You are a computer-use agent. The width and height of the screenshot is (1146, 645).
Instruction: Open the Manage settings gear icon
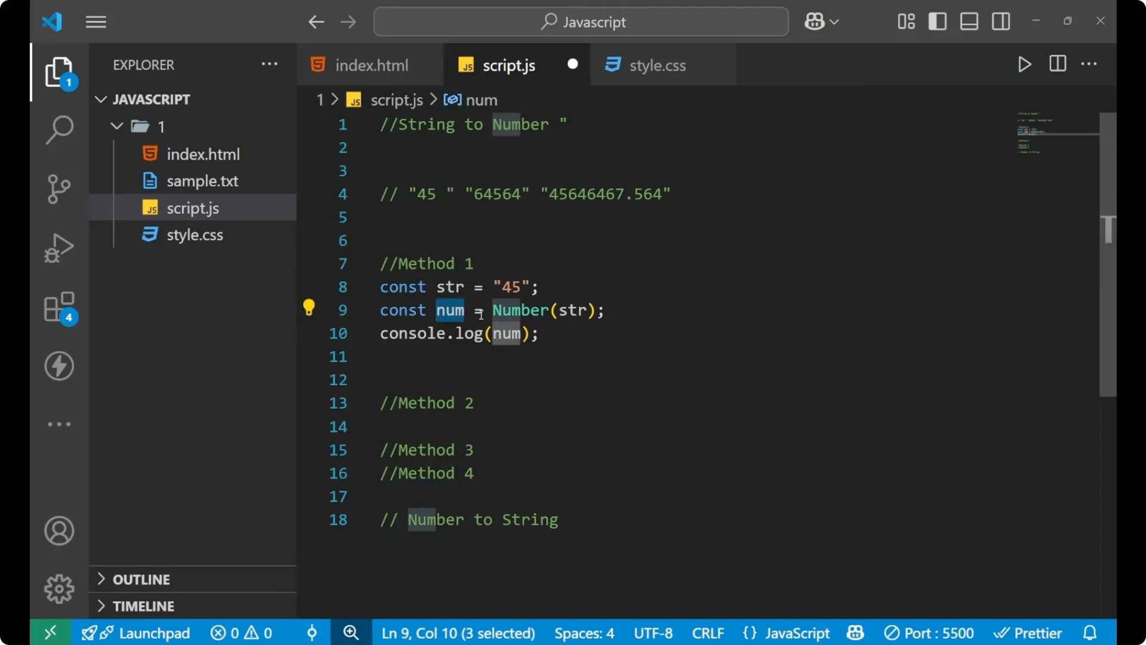pyautogui.click(x=58, y=588)
